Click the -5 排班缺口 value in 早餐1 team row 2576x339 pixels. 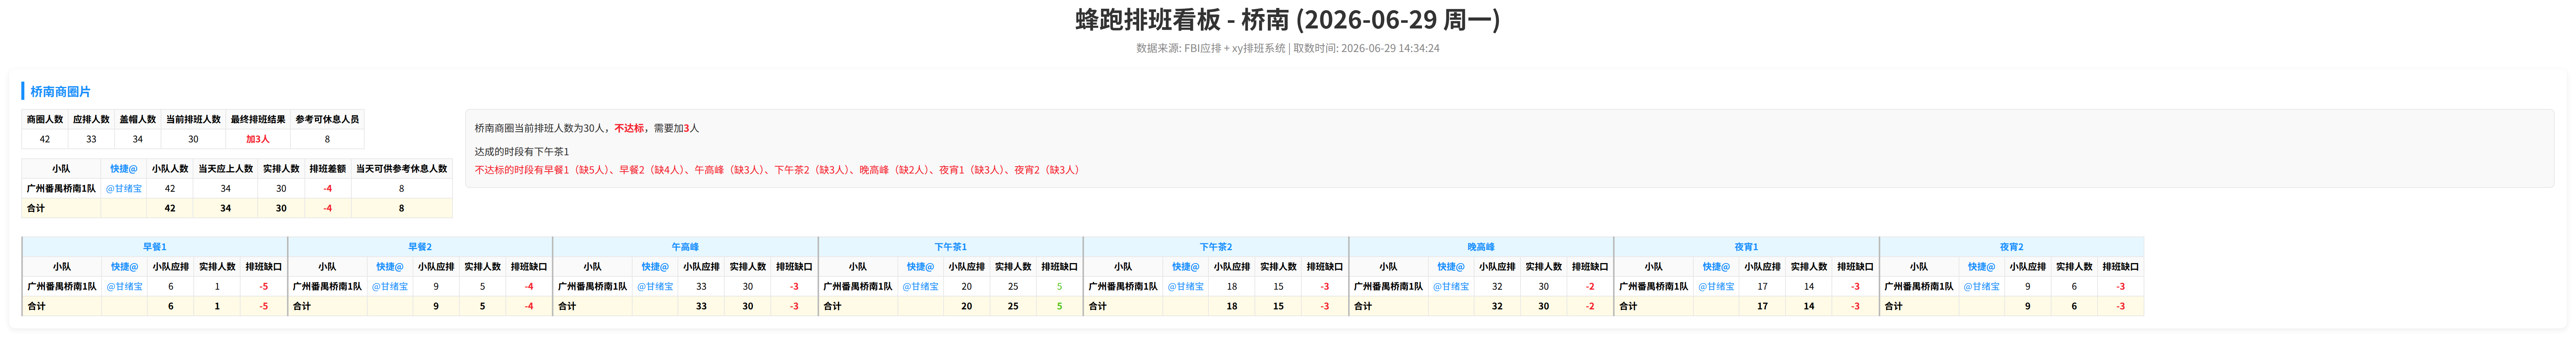[x=264, y=286]
